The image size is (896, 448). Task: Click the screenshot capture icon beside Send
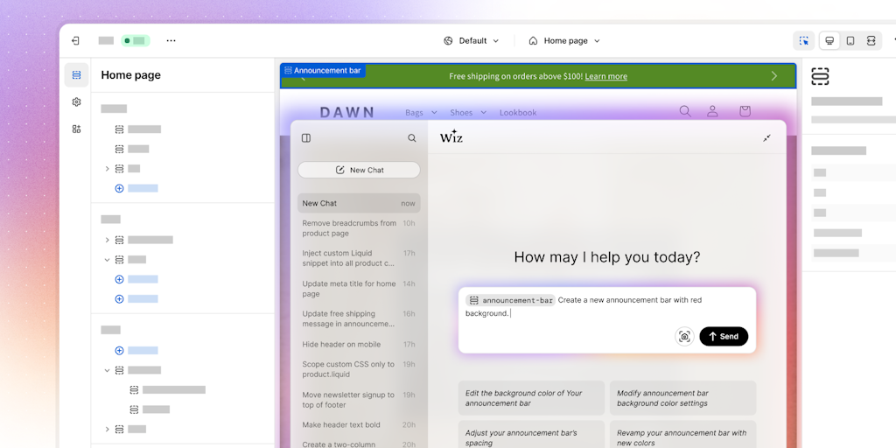[684, 337]
